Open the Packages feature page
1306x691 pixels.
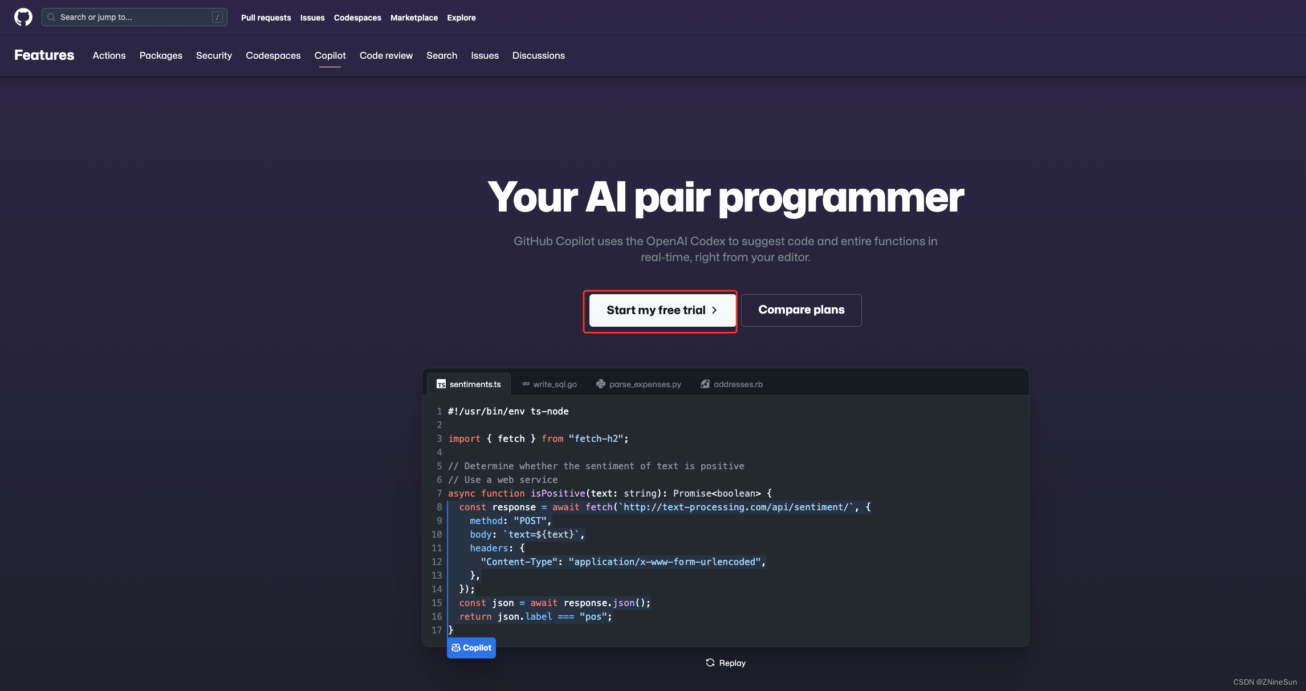(161, 55)
